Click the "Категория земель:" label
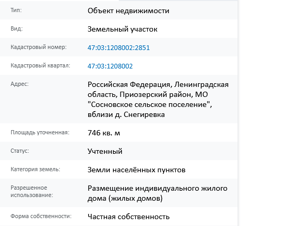The height and width of the screenshot is (226, 303). [35, 169]
